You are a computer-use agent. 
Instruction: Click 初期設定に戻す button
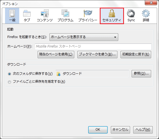pos(136,55)
